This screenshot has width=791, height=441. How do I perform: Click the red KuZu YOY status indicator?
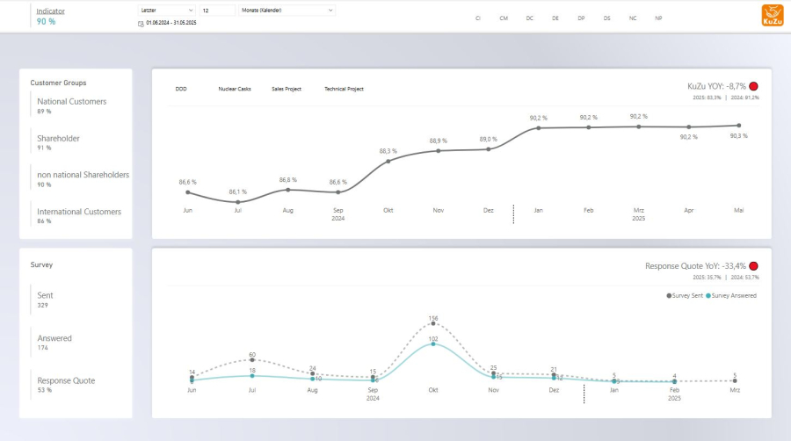coord(753,86)
